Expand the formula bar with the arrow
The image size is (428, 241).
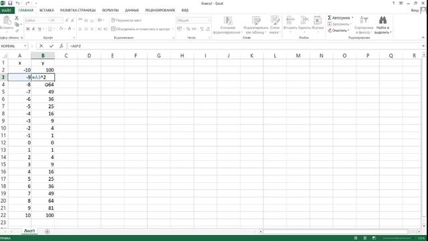[423, 46]
